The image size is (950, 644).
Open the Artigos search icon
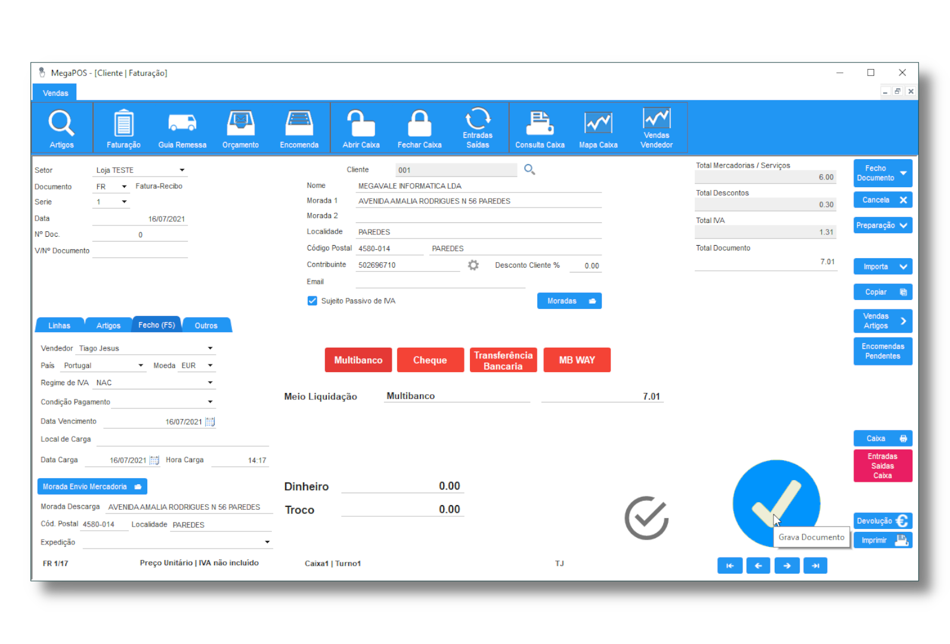tap(61, 123)
